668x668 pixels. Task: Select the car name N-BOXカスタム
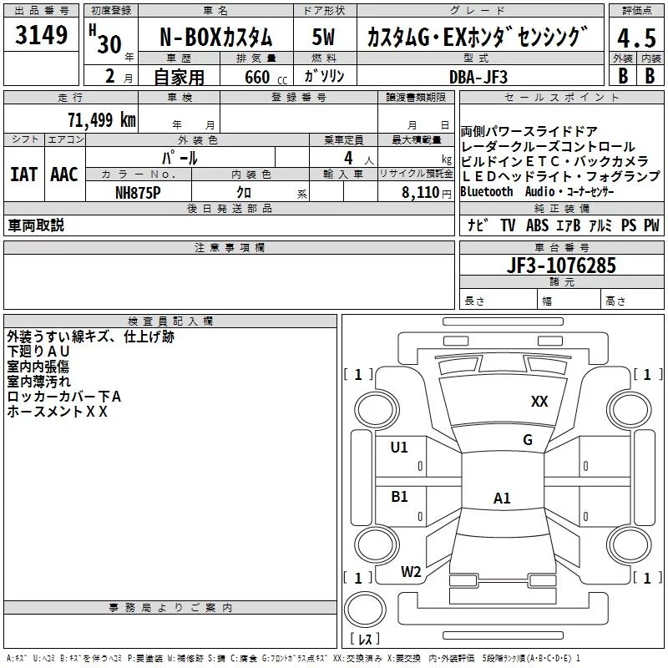pos(215,37)
